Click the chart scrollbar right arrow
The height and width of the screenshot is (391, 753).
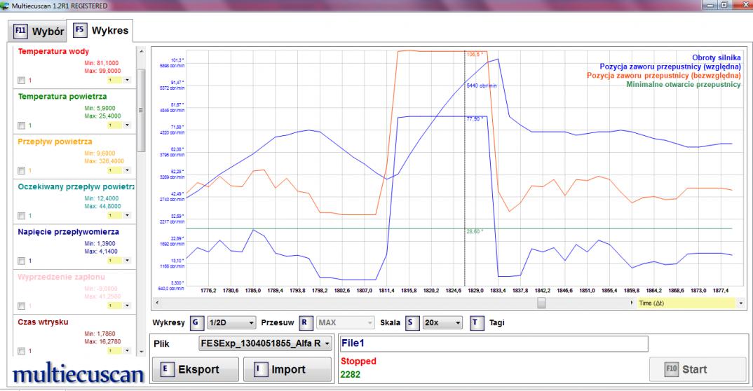coord(632,303)
